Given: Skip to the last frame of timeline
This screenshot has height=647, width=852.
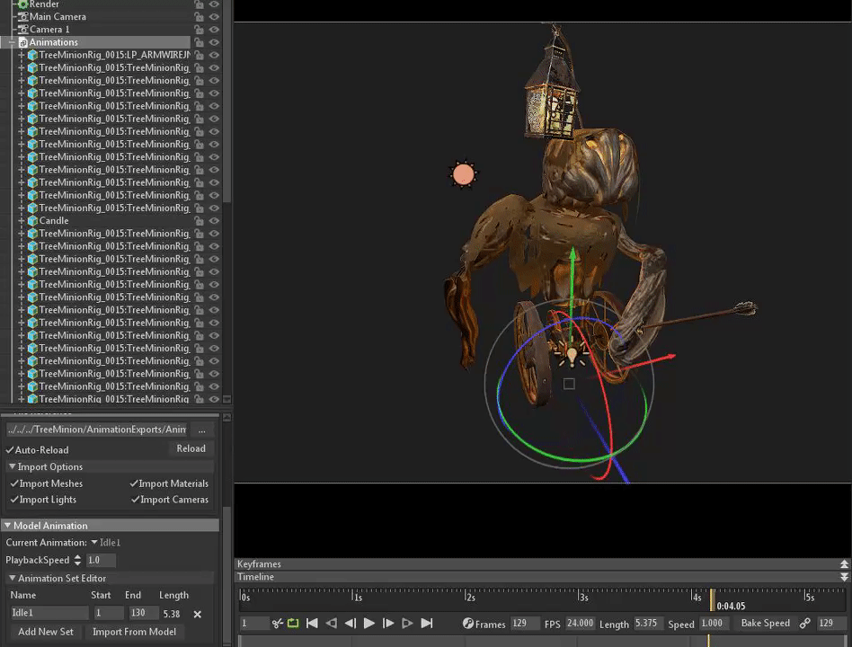Looking at the screenshot, I should [427, 624].
